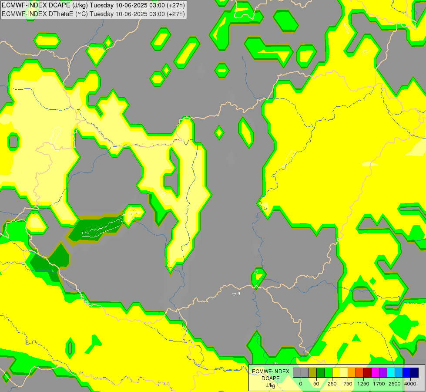Click the navy legend swatch
Image resolution: width=426 pixels, height=392 pixels.
[415, 373]
